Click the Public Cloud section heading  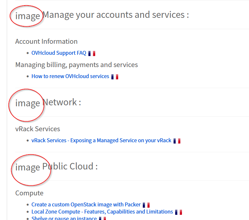pos(70,167)
